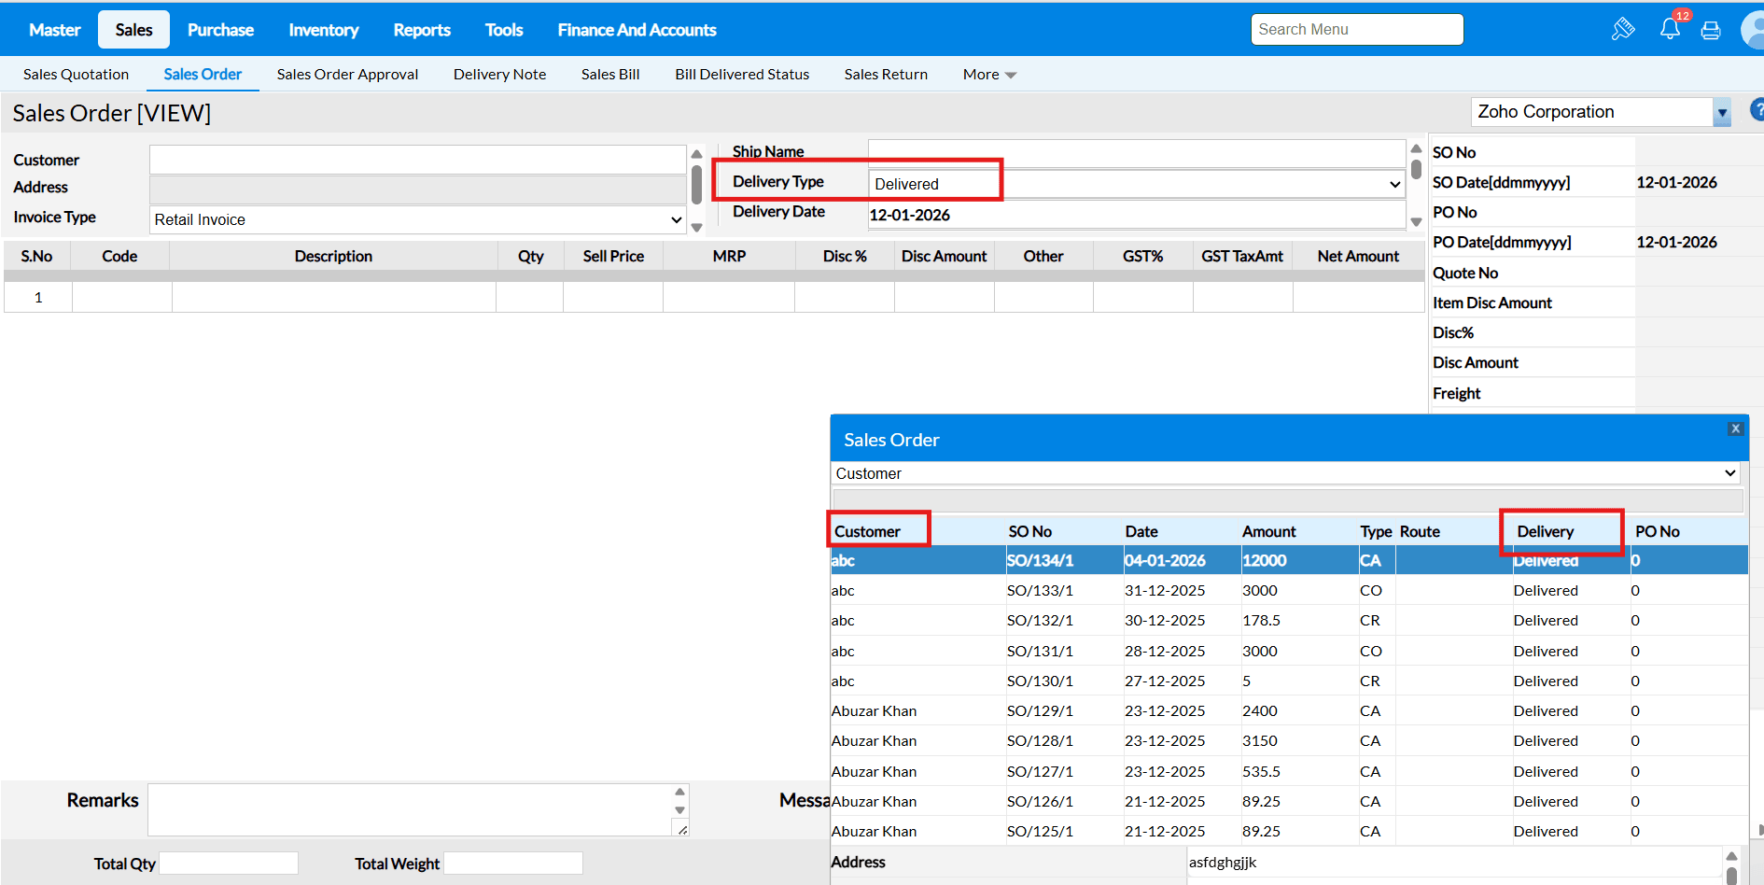Expand the Invoice Type dropdown
This screenshot has width=1764, height=885.
(x=676, y=220)
